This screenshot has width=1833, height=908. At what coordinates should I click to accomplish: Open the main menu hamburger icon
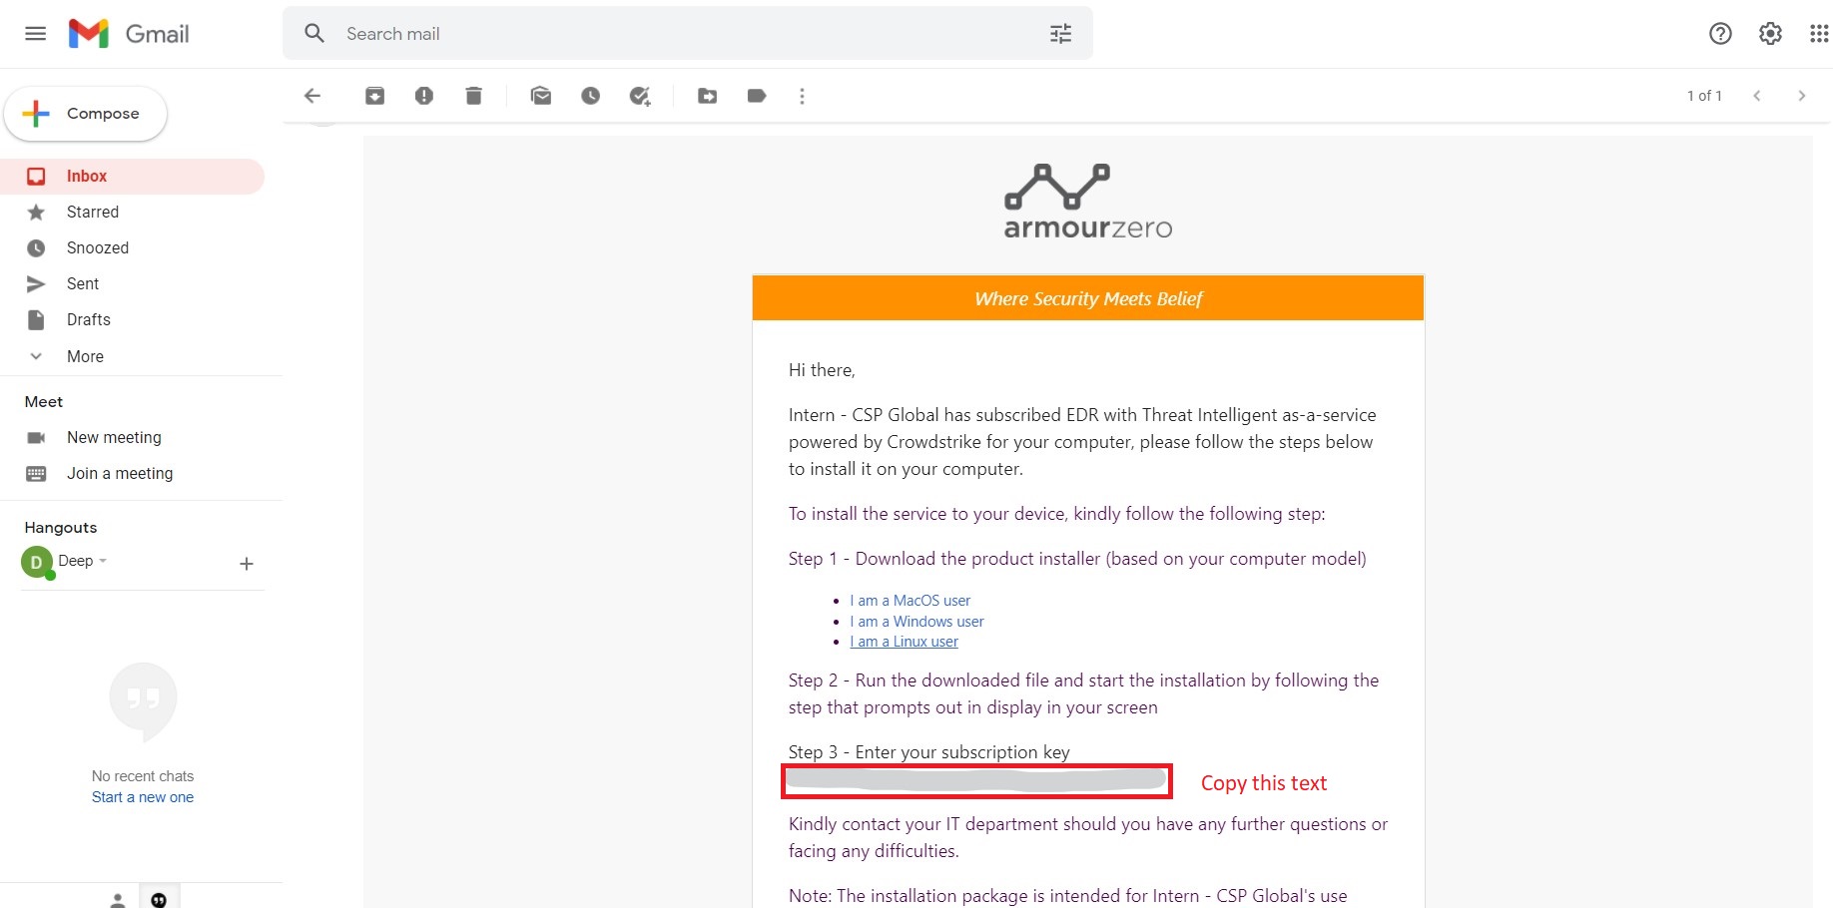[36, 34]
